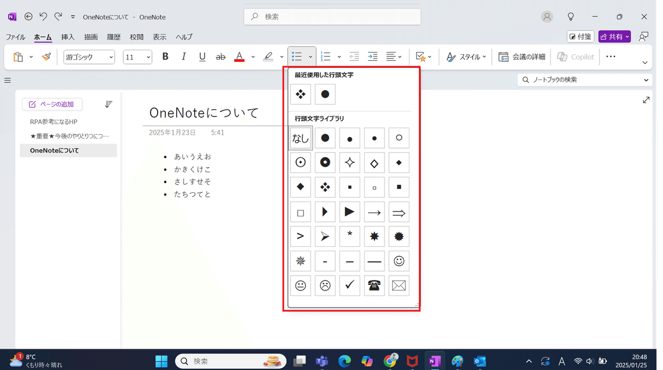Open the more commands ellipsis
The image size is (663, 370).
click(611, 57)
